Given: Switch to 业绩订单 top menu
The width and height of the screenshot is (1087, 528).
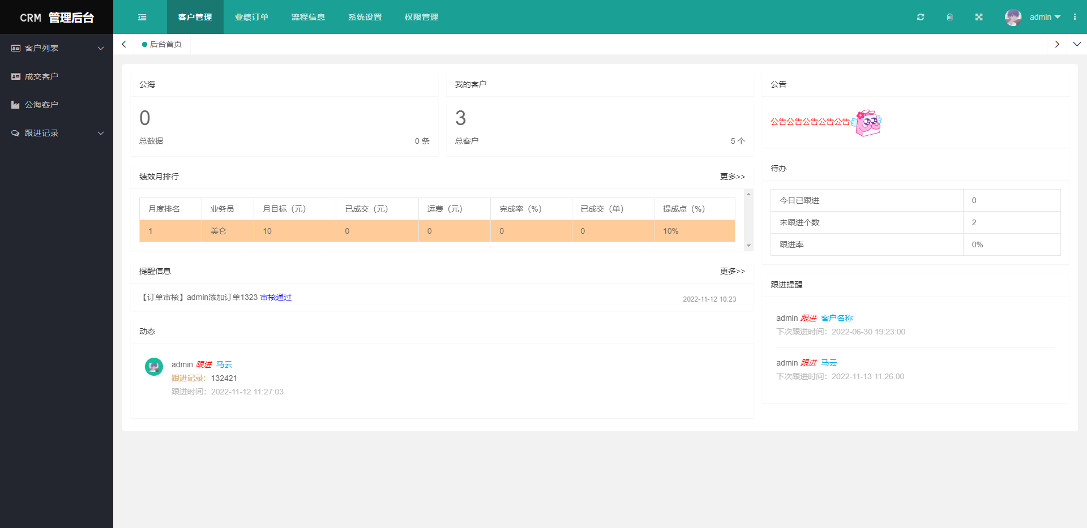Looking at the screenshot, I should (x=252, y=17).
